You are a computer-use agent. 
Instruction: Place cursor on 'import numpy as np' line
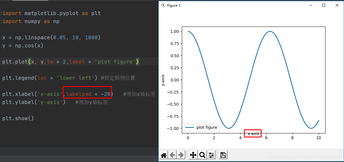click(31, 21)
